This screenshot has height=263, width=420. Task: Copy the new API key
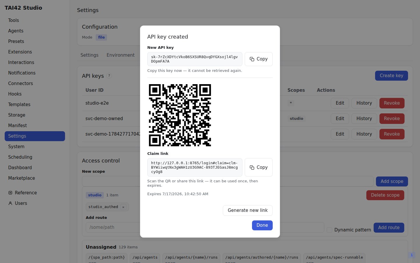point(258,59)
